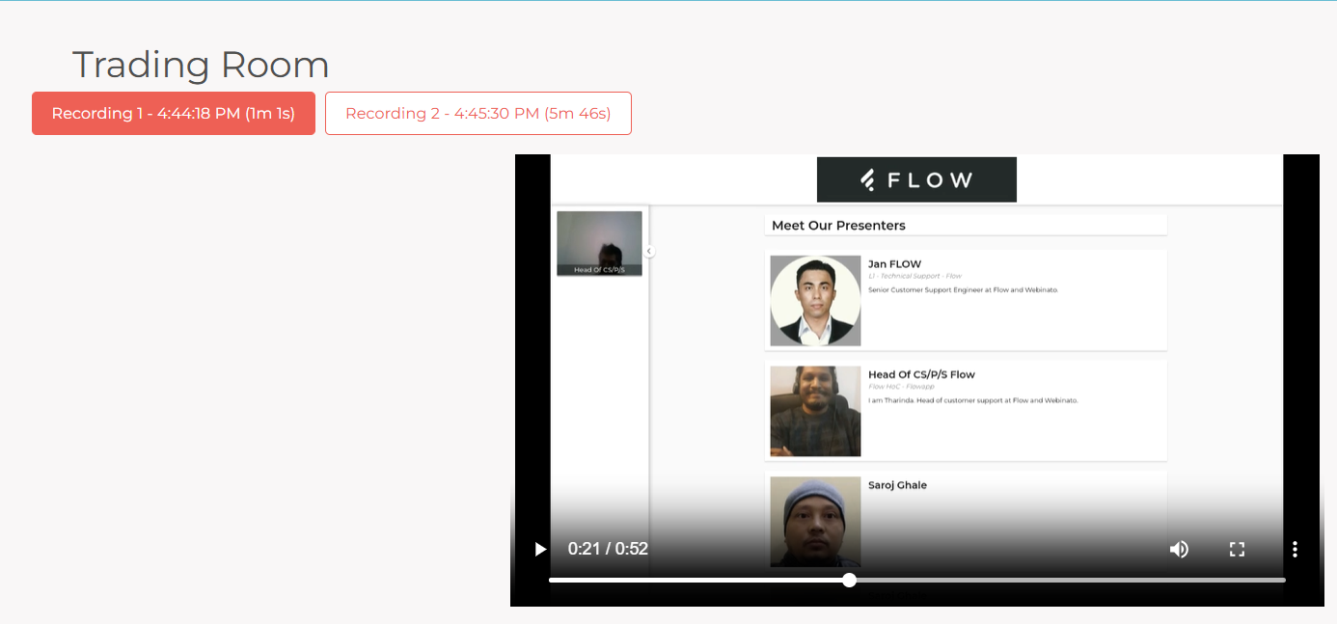The width and height of the screenshot is (1337, 624).
Task: Click the Head Of CS/P/S Flow name
Action: pyautogui.click(x=921, y=374)
